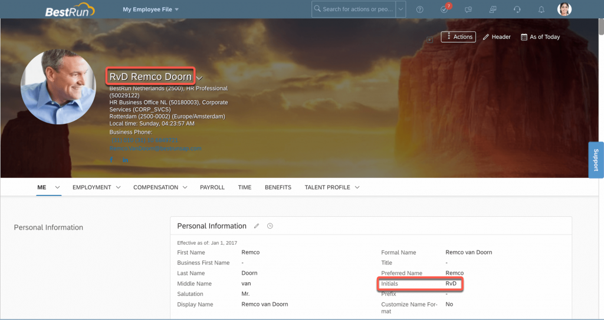
Task: Click the BestRun logo
Action: pyautogui.click(x=70, y=10)
